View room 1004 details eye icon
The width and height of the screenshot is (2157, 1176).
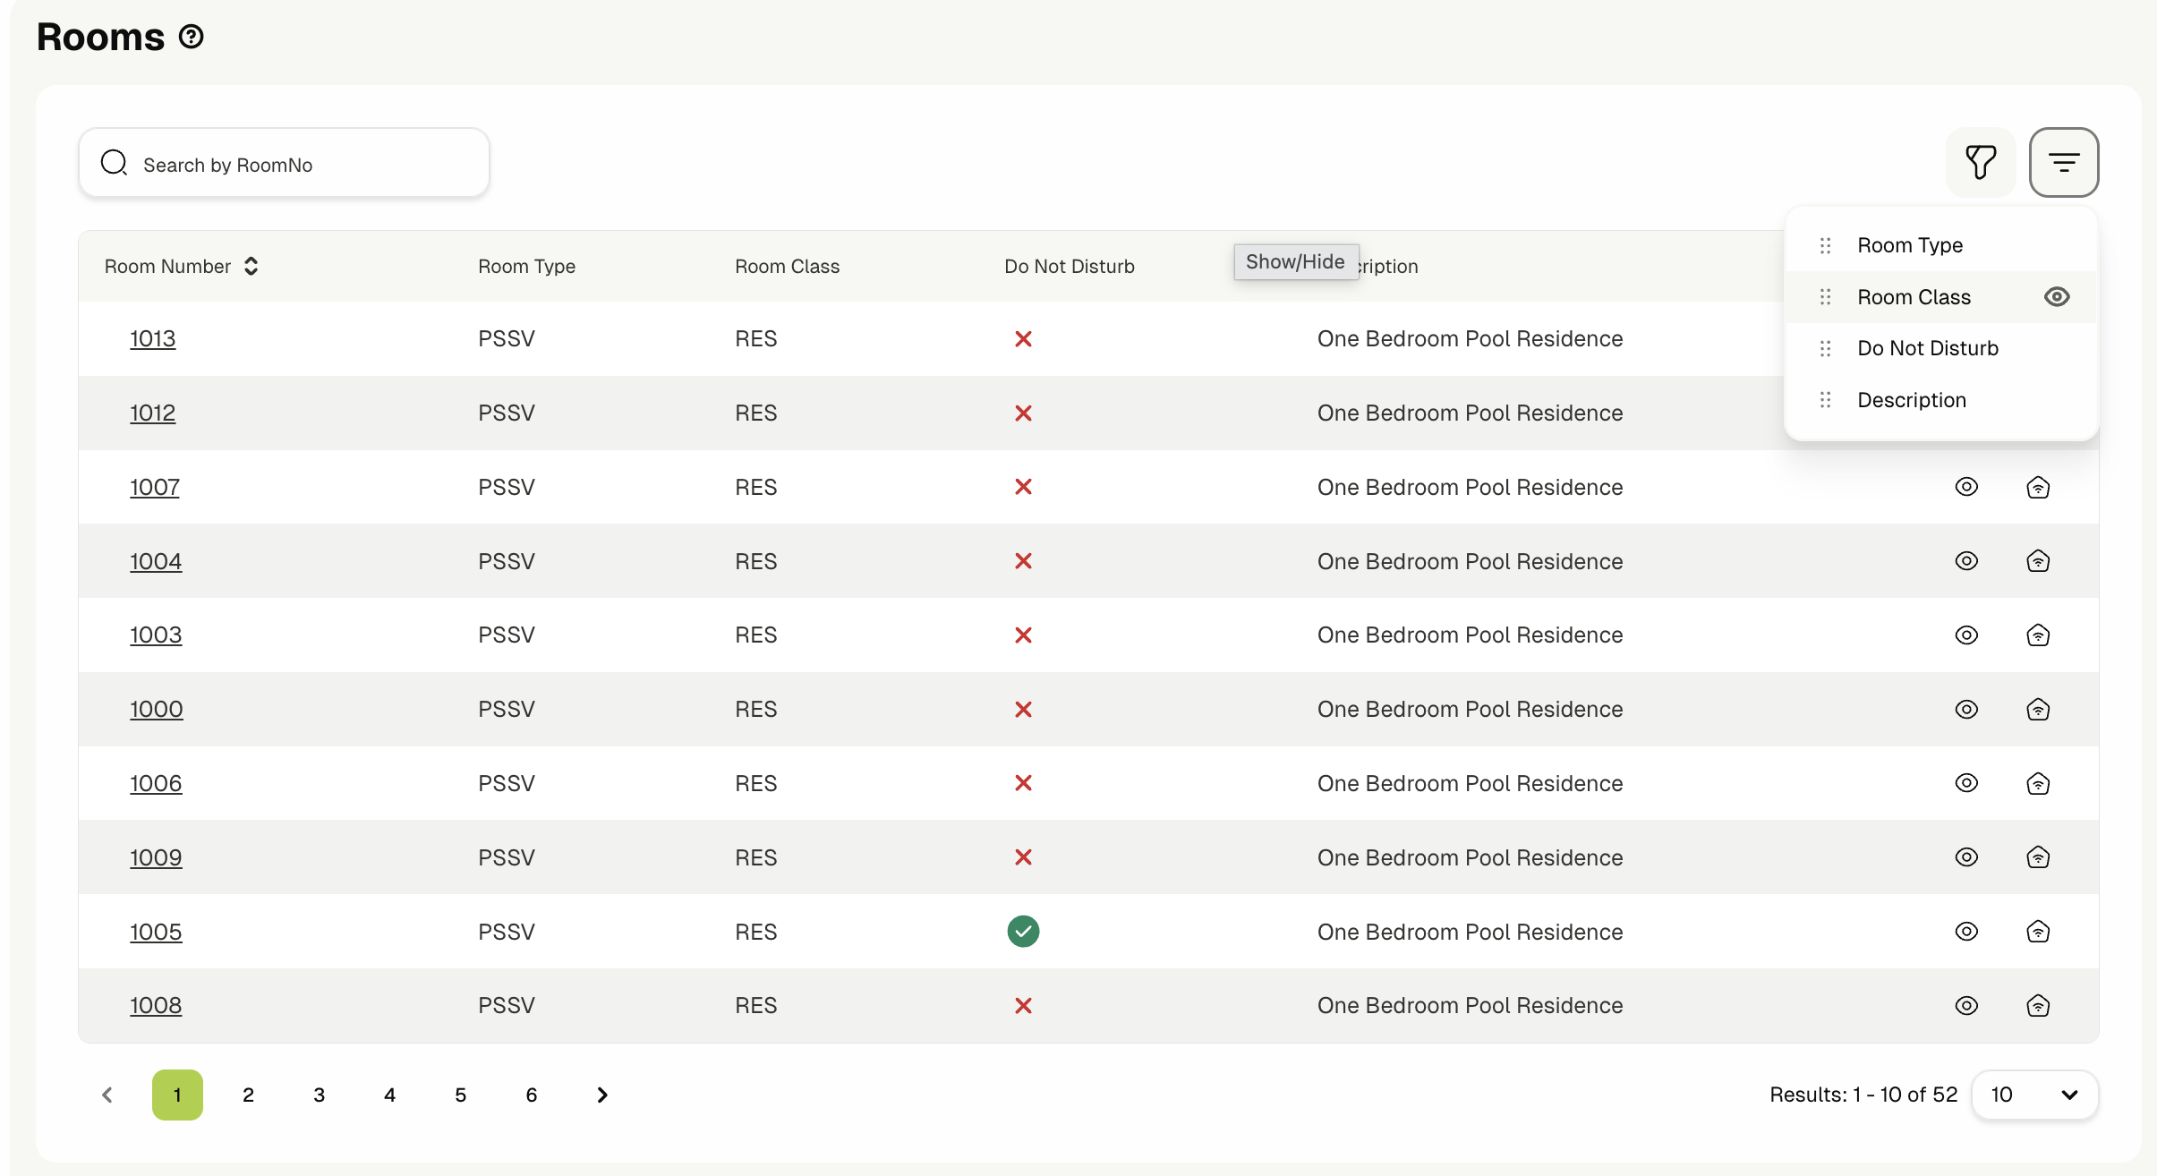(x=1966, y=561)
